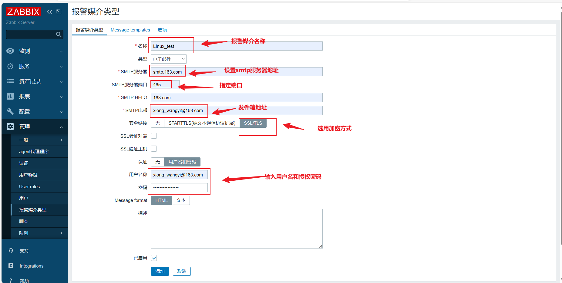
Task: Click the gear icon beside 管理
Action: [10, 127]
